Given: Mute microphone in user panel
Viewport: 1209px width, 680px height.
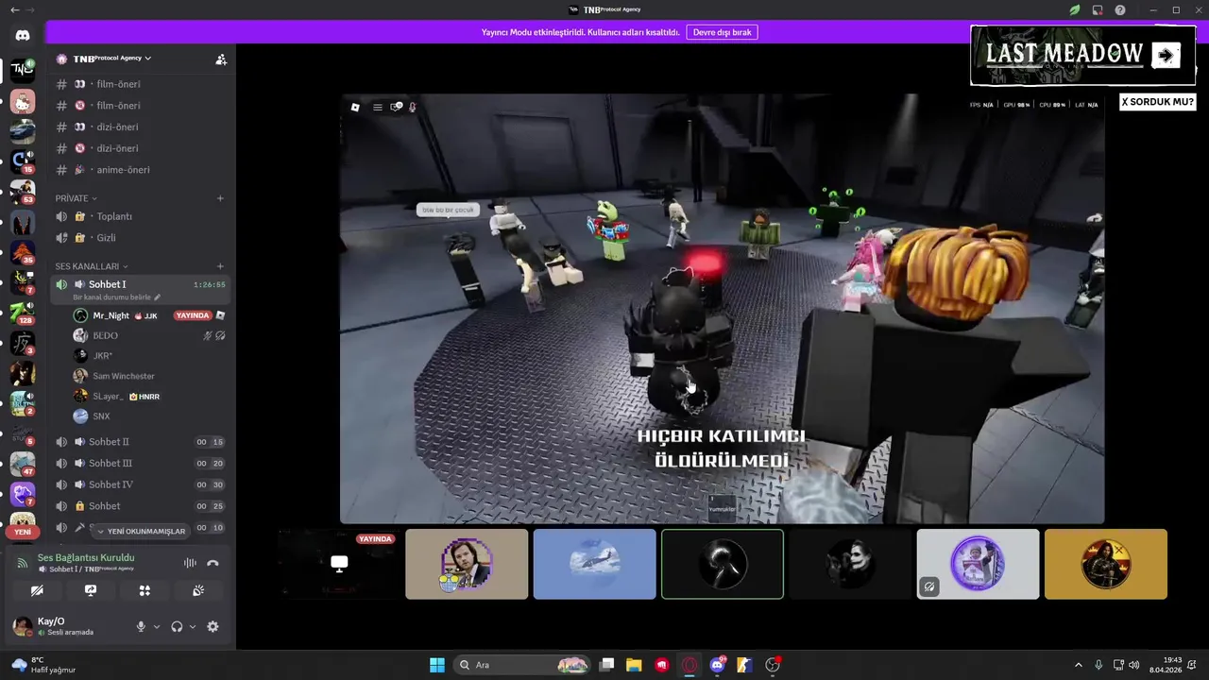Looking at the screenshot, I should (x=141, y=626).
